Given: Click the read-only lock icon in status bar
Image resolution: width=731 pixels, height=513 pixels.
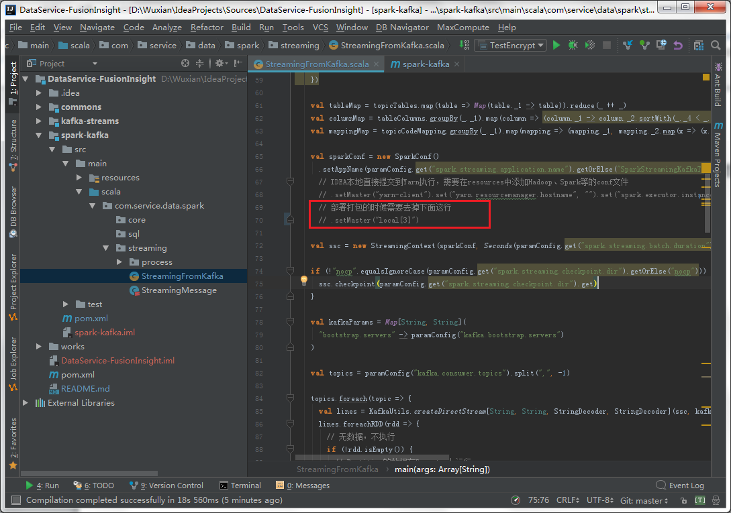Looking at the screenshot, I should point(683,500).
